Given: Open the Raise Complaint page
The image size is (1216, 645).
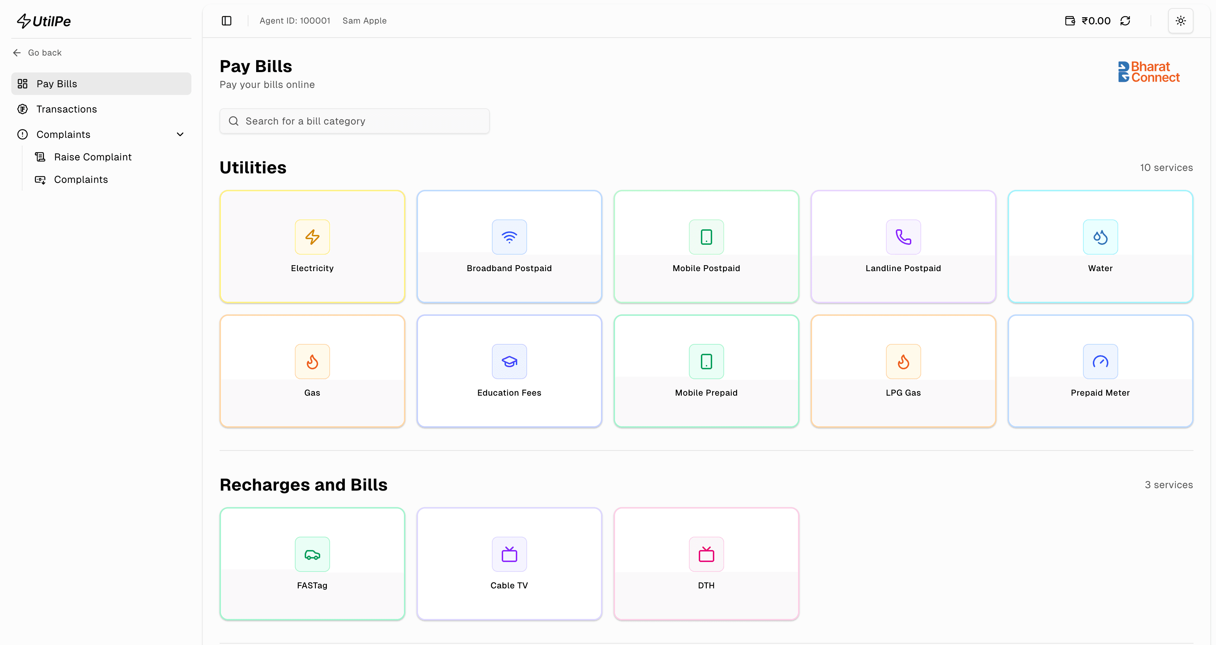Looking at the screenshot, I should (x=93, y=157).
